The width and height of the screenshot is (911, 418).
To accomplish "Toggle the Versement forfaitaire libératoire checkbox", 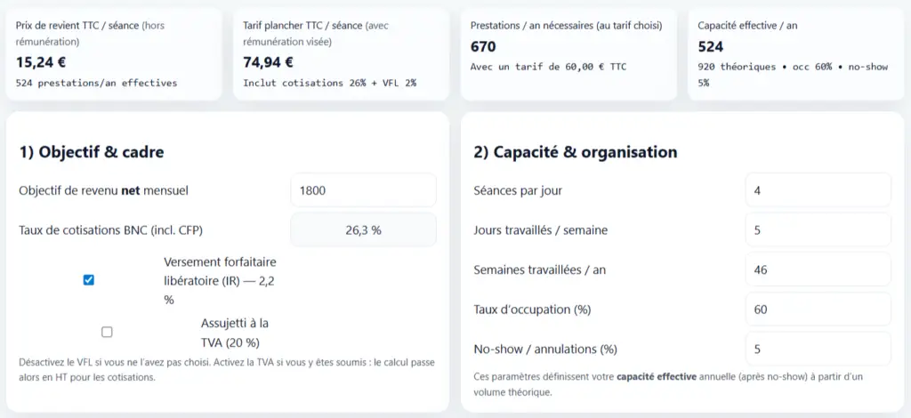I will tap(89, 280).
